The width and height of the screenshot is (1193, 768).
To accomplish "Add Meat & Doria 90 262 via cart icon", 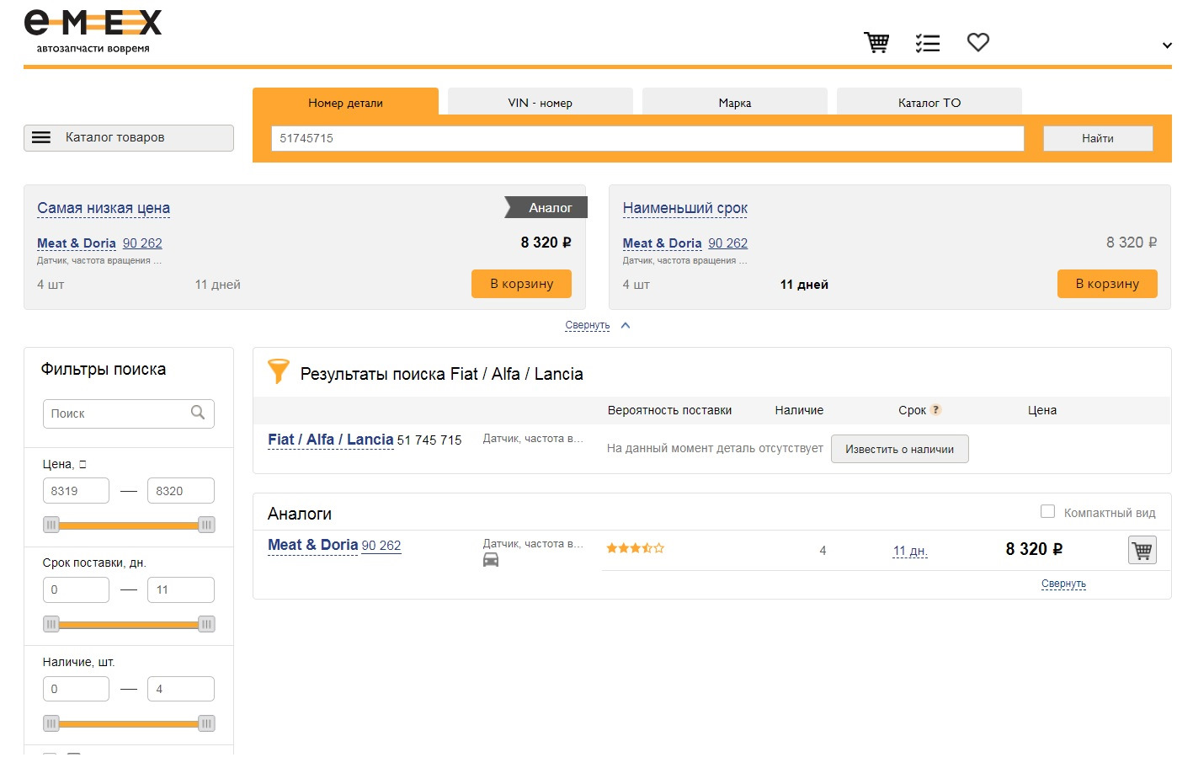I will [1142, 550].
